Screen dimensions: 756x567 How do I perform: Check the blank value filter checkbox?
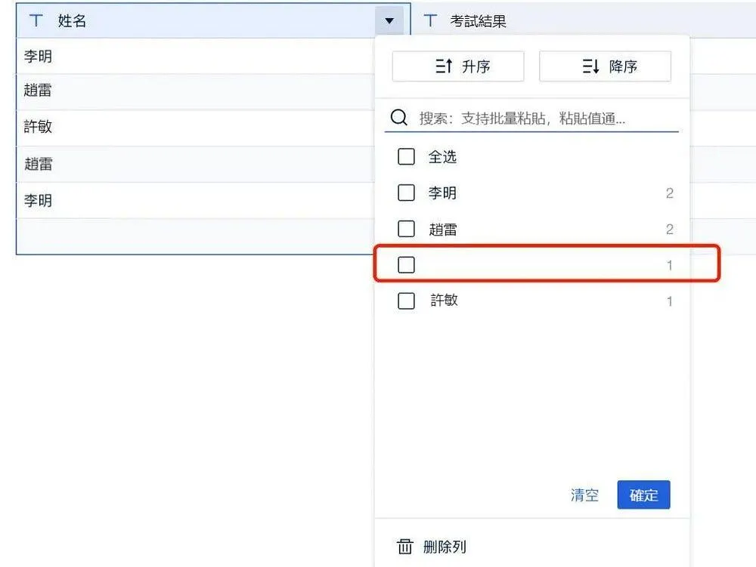click(x=406, y=265)
